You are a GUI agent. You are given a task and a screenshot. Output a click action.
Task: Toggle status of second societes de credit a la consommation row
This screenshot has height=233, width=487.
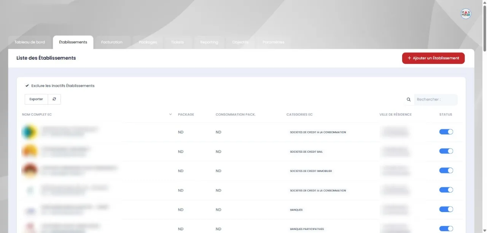(x=446, y=190)
